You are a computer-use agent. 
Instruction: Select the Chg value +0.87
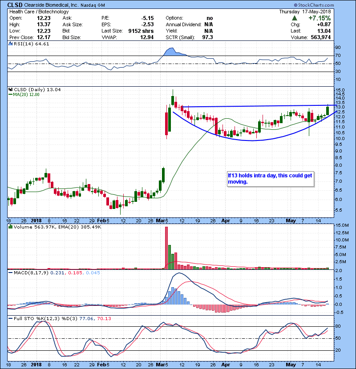(x=324, y=24)
